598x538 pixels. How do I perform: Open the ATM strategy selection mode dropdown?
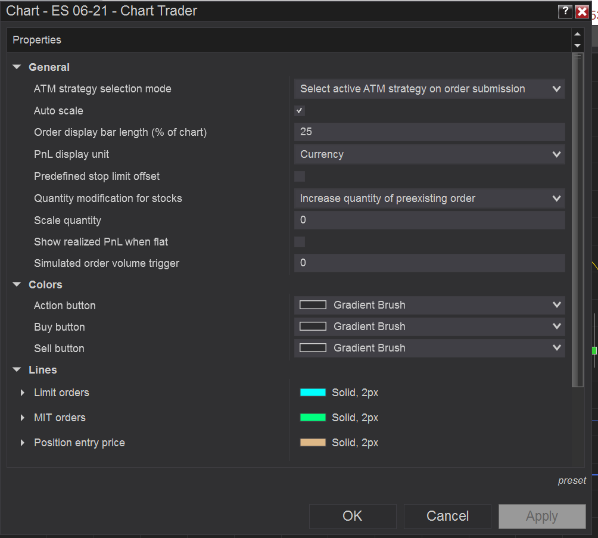(x=556, y=88)
